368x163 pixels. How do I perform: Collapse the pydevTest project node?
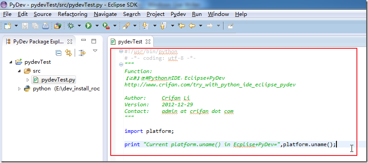click(x=11, y=62)
